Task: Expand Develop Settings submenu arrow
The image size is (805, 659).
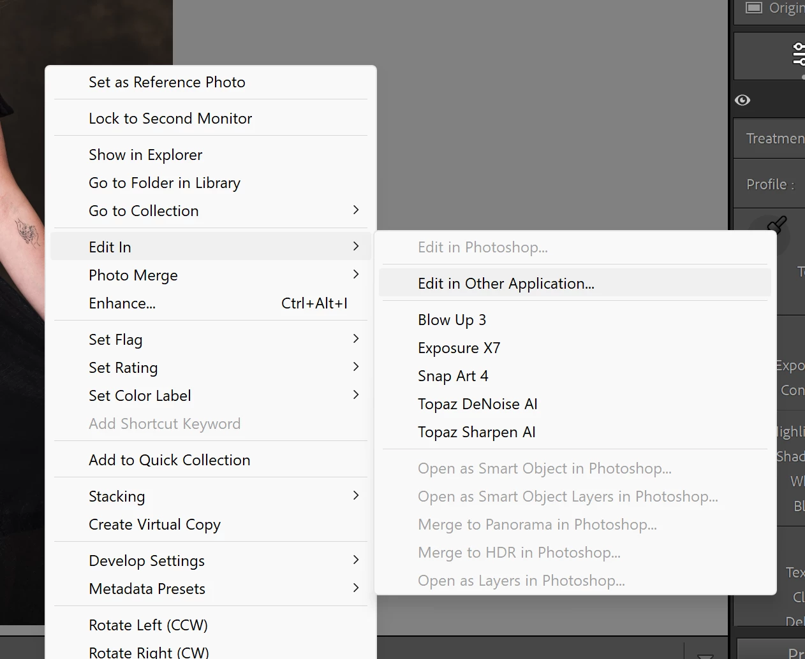Action: coord(356,560)
